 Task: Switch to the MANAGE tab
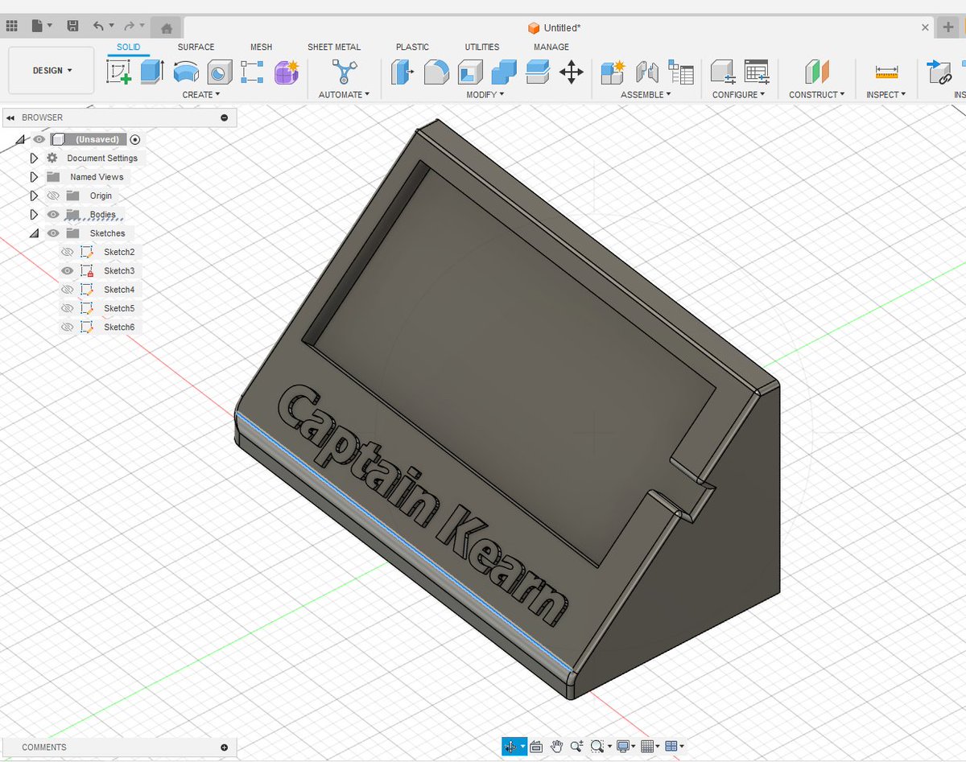551,47
